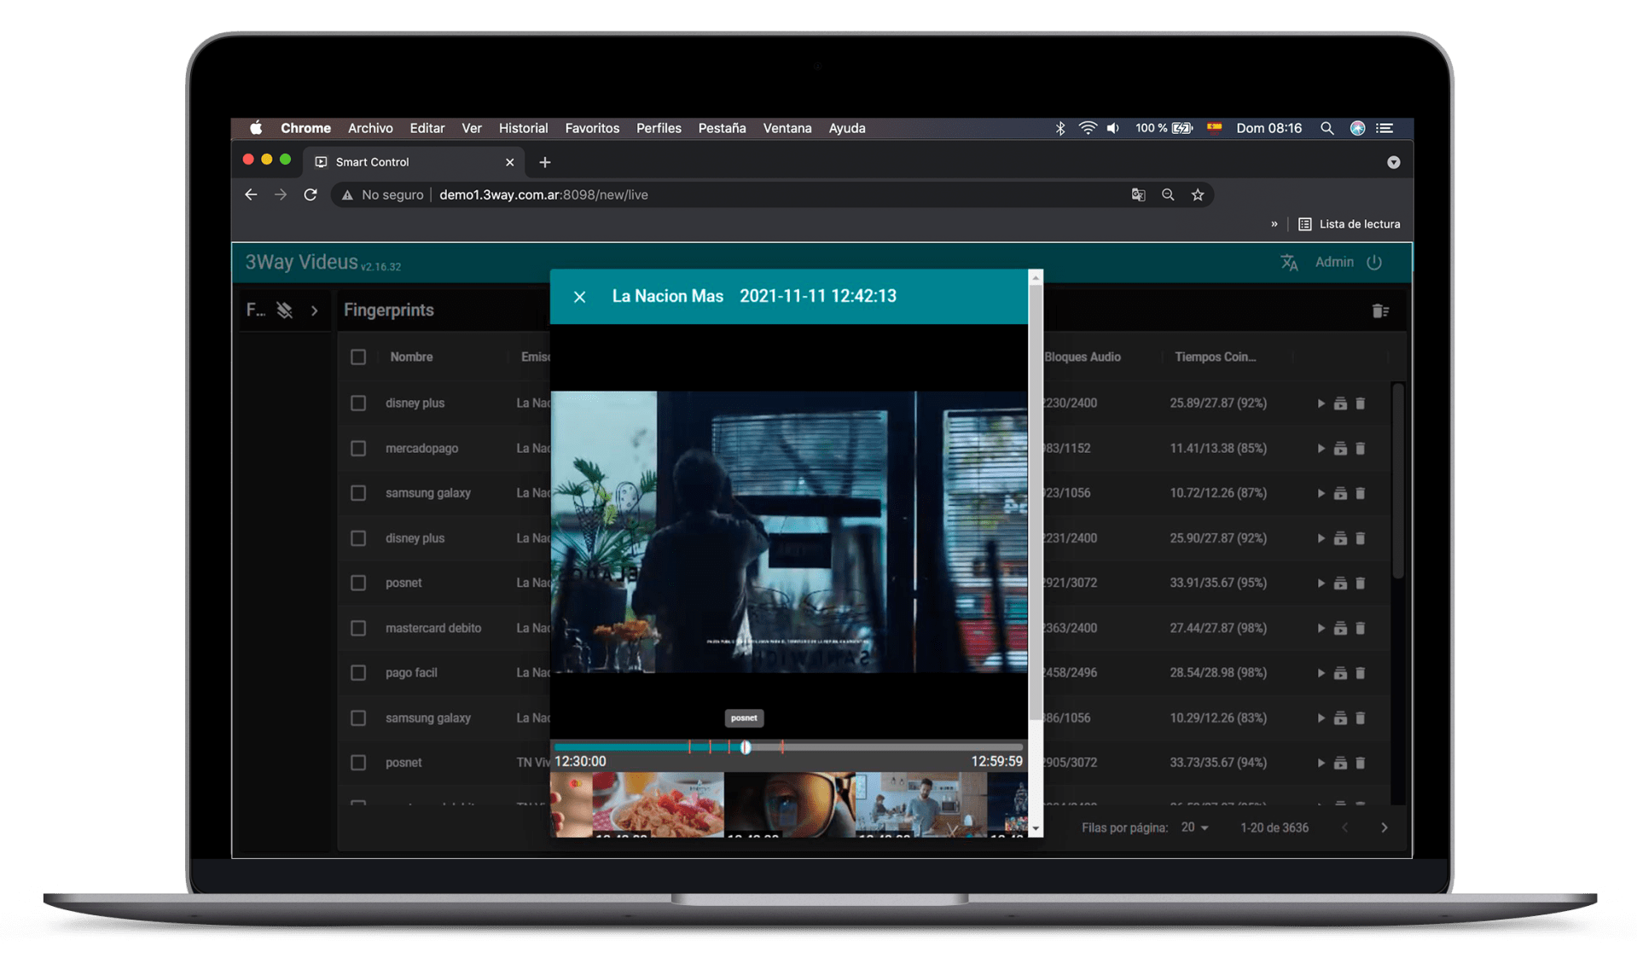
Task: Click the zoom magnifier icon in address bar
Action: click(1168, 195)
